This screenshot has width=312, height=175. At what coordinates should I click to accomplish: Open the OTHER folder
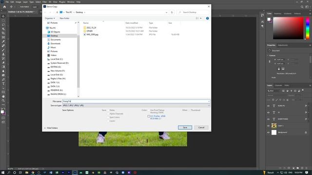[x=89, y=31]
